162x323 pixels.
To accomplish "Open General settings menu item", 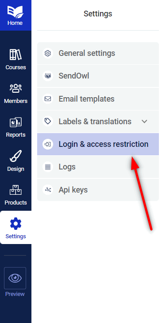I will coord(98,53).
